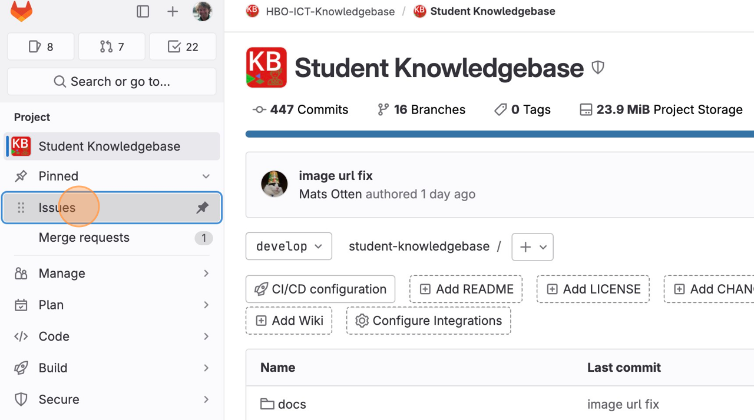
Task: Open the image url fix commit
Action: [336, 175]
